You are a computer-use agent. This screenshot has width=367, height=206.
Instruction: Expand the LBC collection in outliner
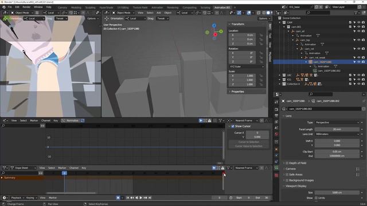279,75
